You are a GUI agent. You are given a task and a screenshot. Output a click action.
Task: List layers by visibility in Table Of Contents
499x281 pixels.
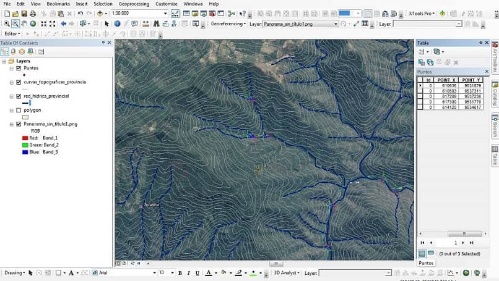tap(22, 51)
